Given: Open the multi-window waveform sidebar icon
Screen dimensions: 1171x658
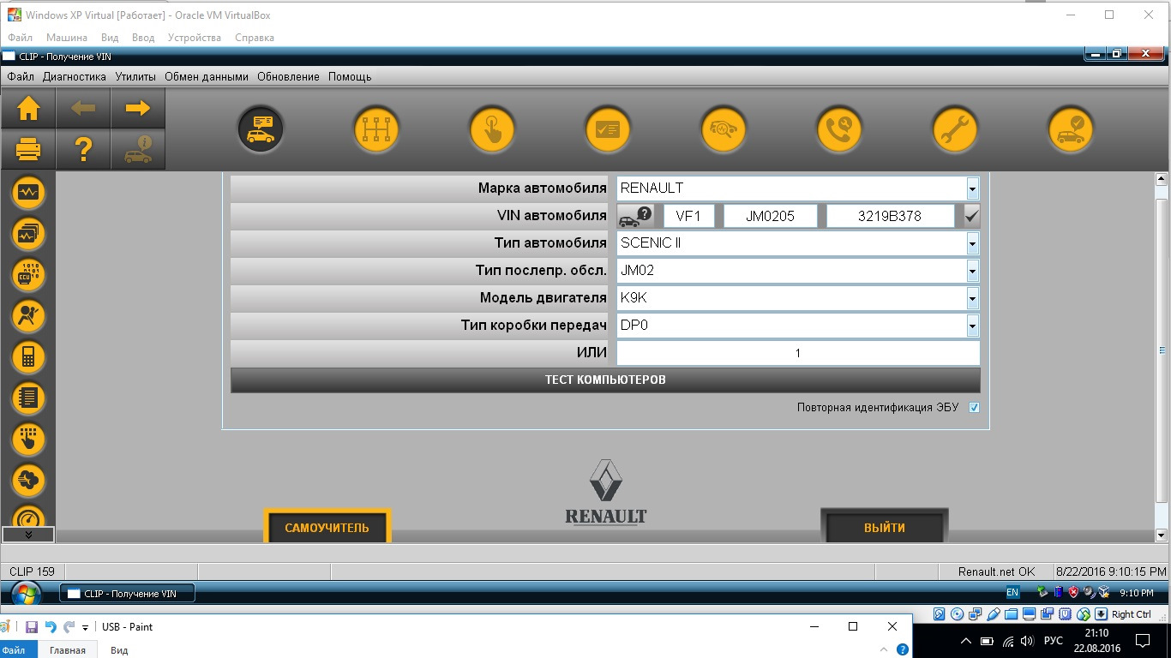Looking at the screenshot, I should click(28, 234).
